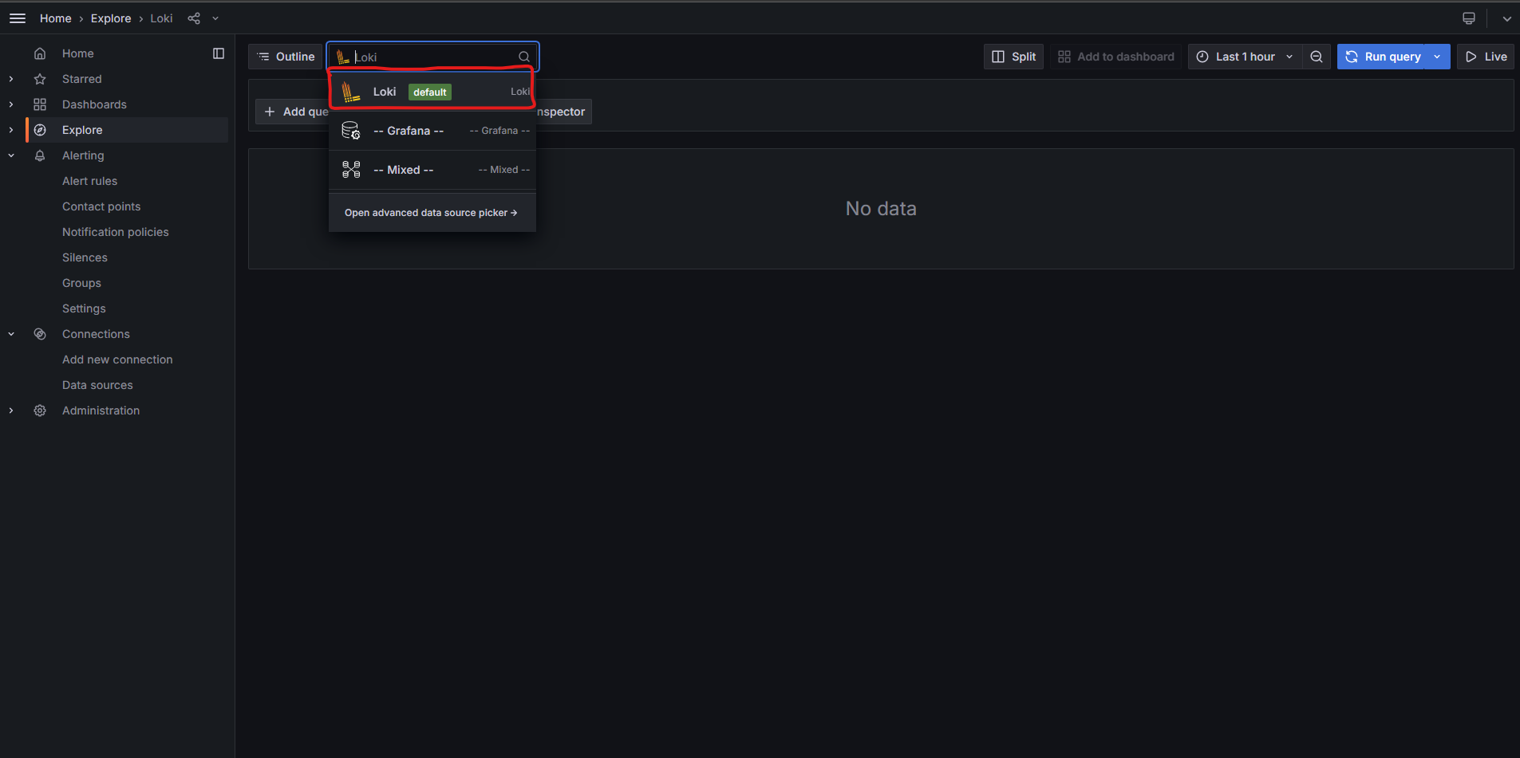Open the Explore sidebar item

tap(82, 129)
